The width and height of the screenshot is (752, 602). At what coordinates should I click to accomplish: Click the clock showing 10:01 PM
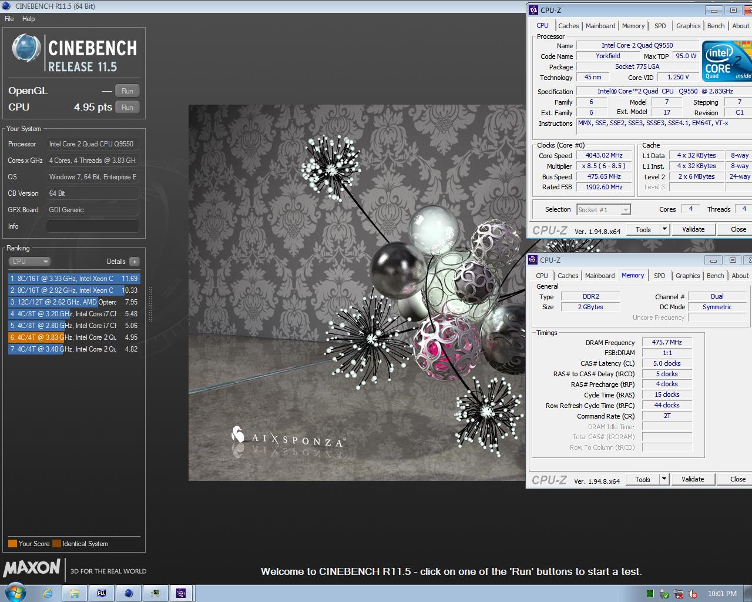[x=722, y=594]
